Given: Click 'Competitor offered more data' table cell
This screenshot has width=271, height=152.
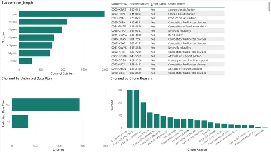Looking at the screenshot, I should 187,27.
